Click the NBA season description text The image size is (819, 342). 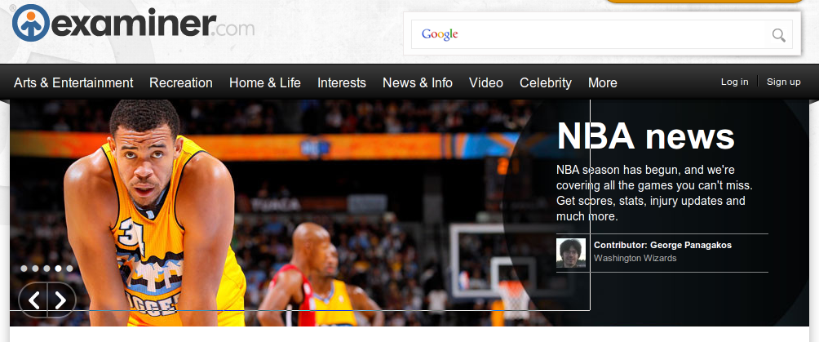click(654, 193)
